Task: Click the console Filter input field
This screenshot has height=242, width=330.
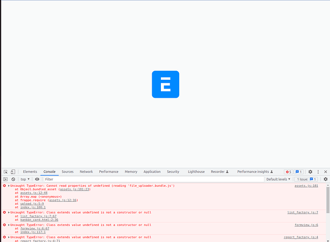Action: (154, 180)
